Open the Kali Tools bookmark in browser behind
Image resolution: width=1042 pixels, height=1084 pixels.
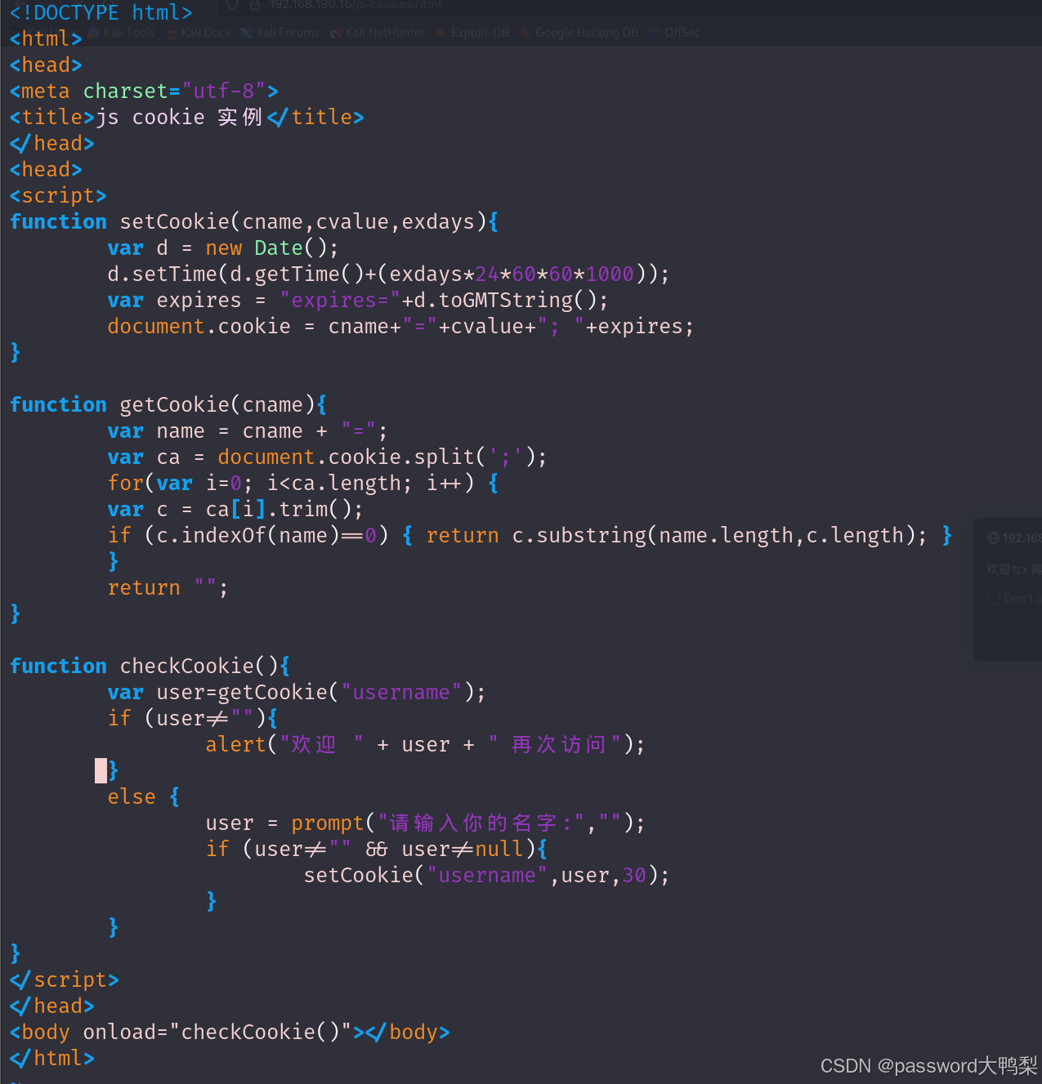pos(123,33)
